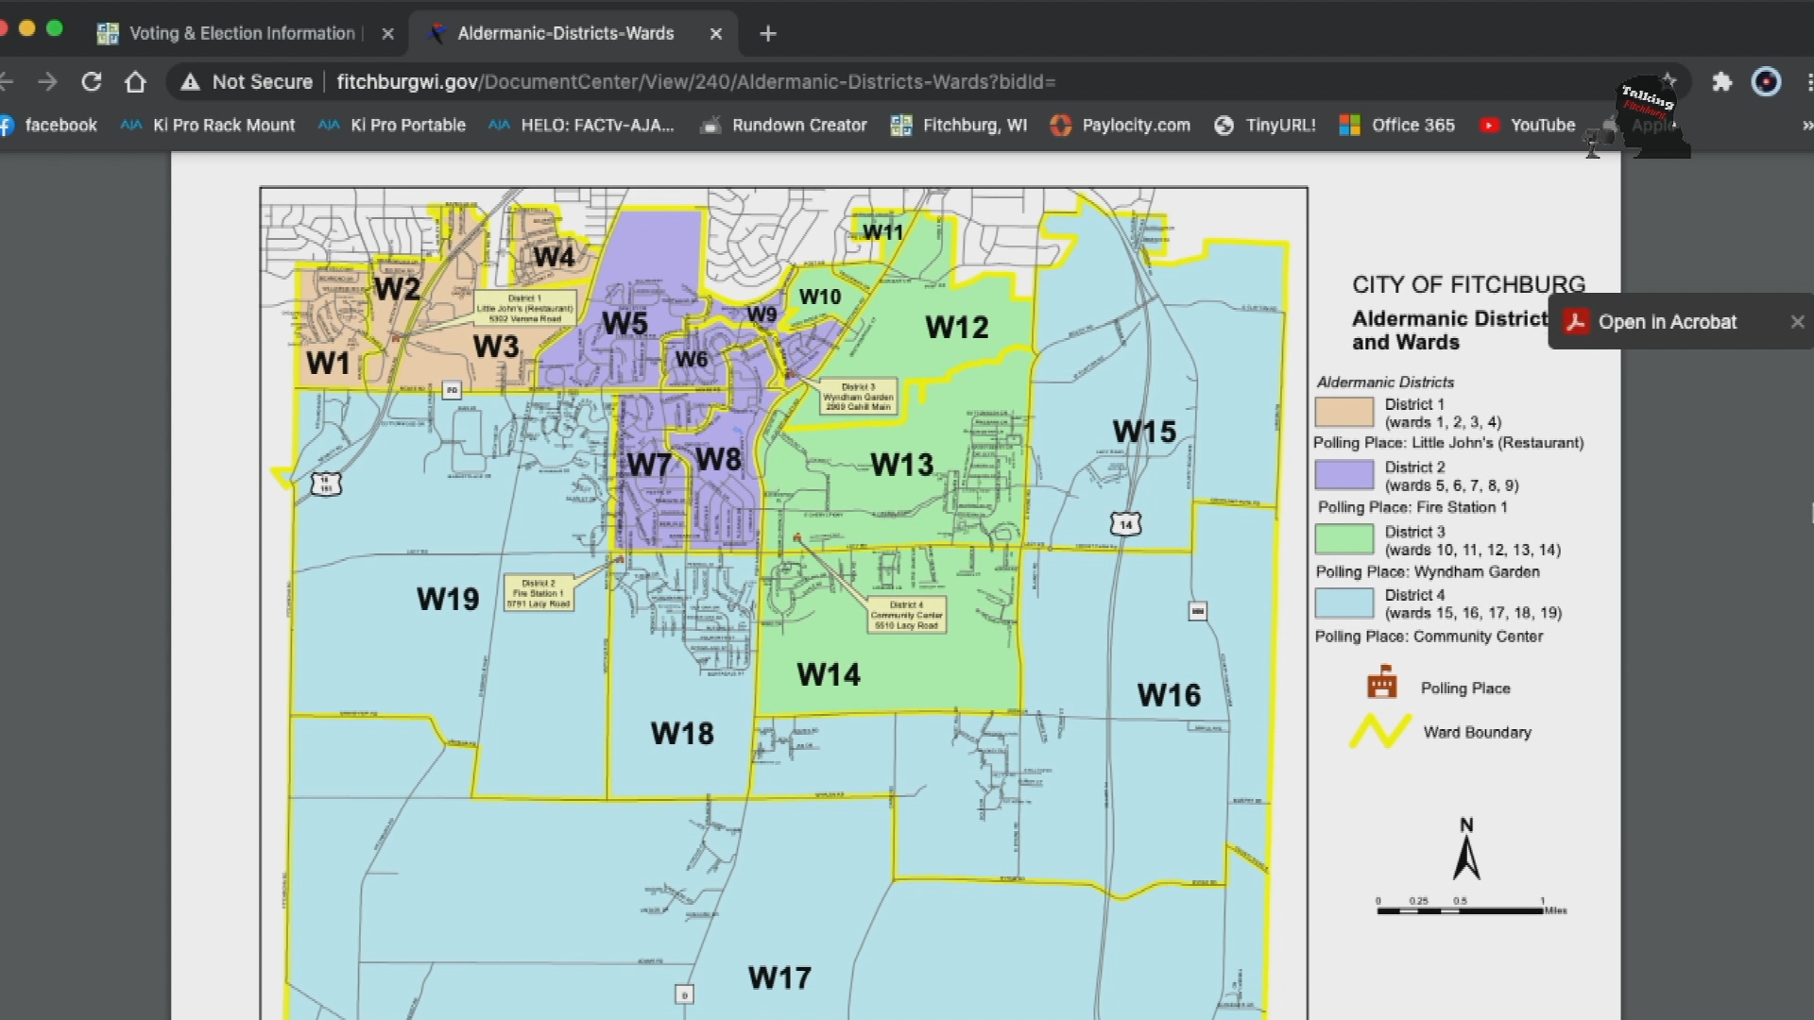Open the Rundown Creator bookmark
This screenshot has height=1020, width=1814.
pyautogui.click(x=800, y=125)
